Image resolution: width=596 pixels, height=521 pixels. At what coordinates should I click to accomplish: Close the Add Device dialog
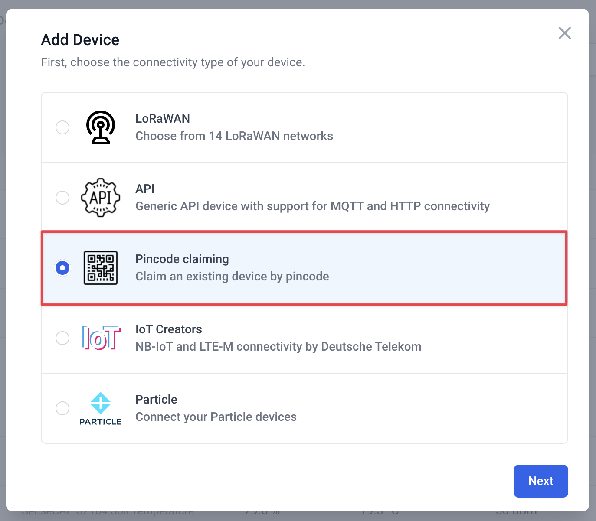[564, 33]
